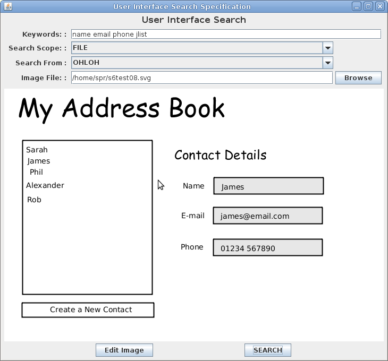The image size is (388, 361).
Task: Select Alexander in the contact list
Action: tap(45, 185)
